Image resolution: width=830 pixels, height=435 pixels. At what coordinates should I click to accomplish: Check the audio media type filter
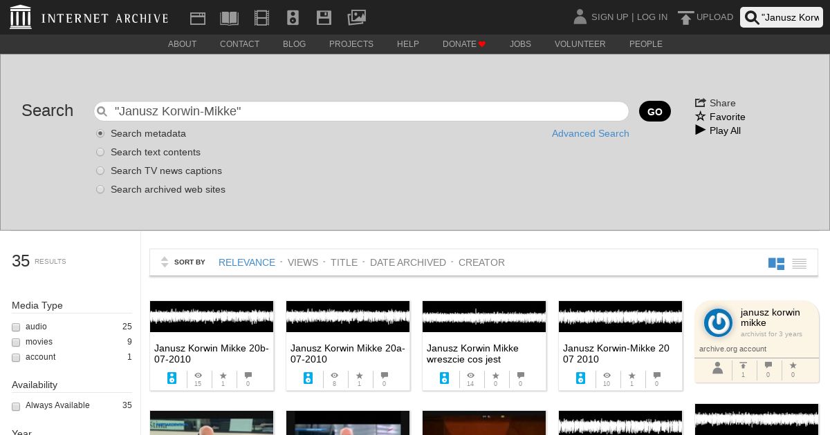pyautogui.click(x=16, y=327)
